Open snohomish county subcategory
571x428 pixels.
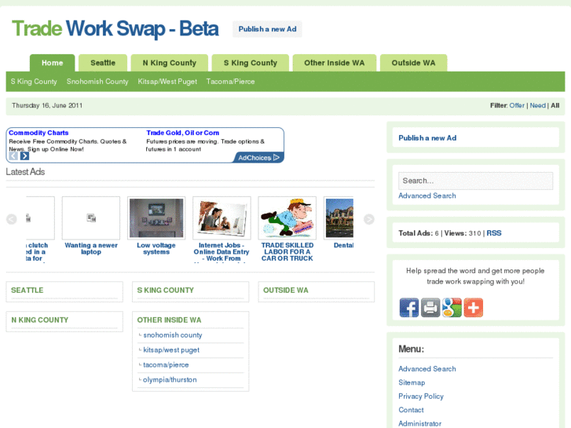pyautogui.click(x=173, y=335)
